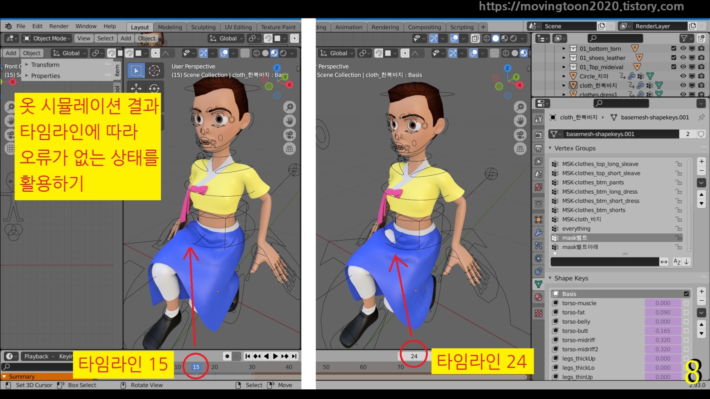Viewport: 710px width, 399px height.
Task: Collapse the Shape Keys panel
Action: 550,278
